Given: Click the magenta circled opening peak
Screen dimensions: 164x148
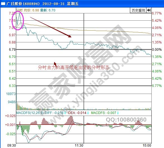Looking at the screenshot, I should pyautogui.click(x=18, y=20).
